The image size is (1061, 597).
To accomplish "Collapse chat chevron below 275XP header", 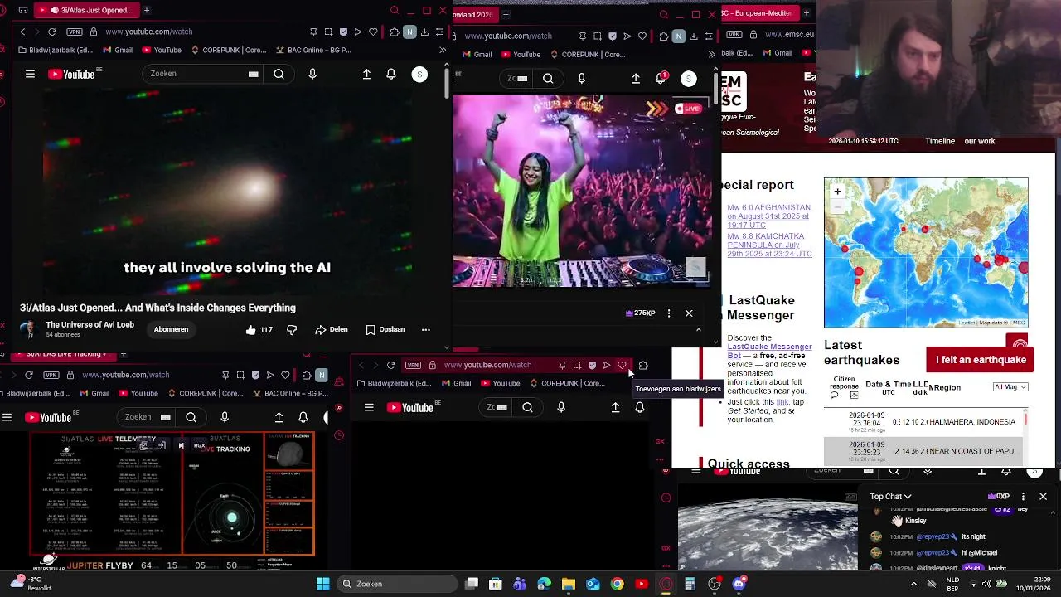I will (x=698, y=330).
